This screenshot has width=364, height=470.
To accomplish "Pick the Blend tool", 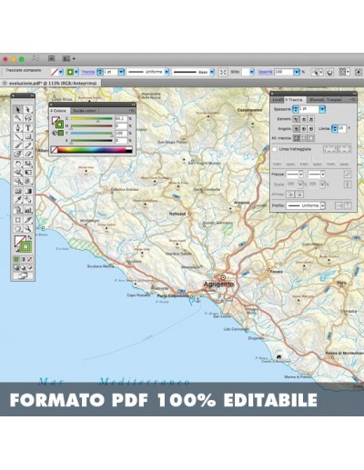I will (28, 200).
